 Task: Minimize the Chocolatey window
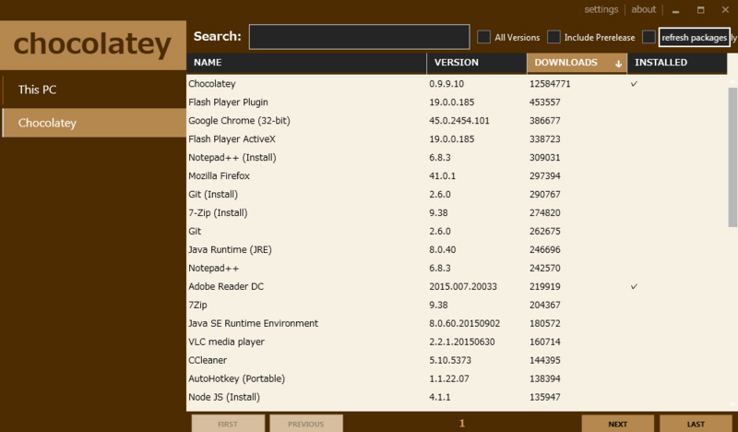tap(676, 10)
